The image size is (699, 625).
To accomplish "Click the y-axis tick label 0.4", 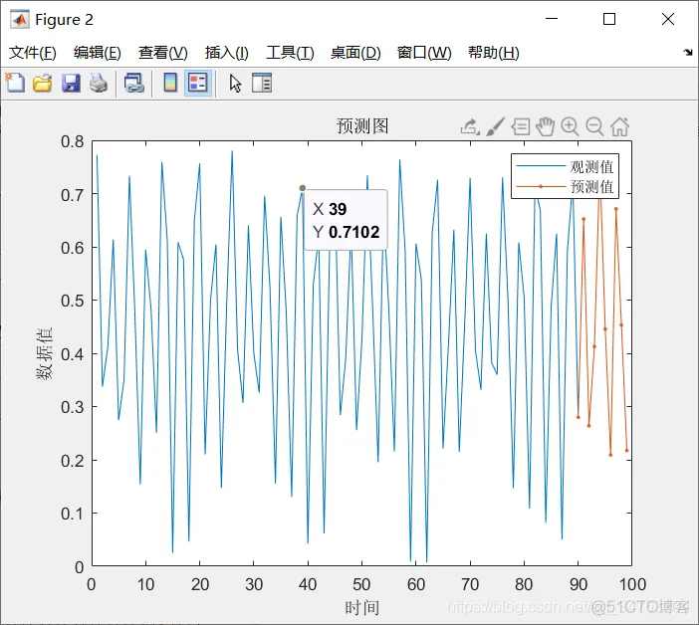I will 73,354.
